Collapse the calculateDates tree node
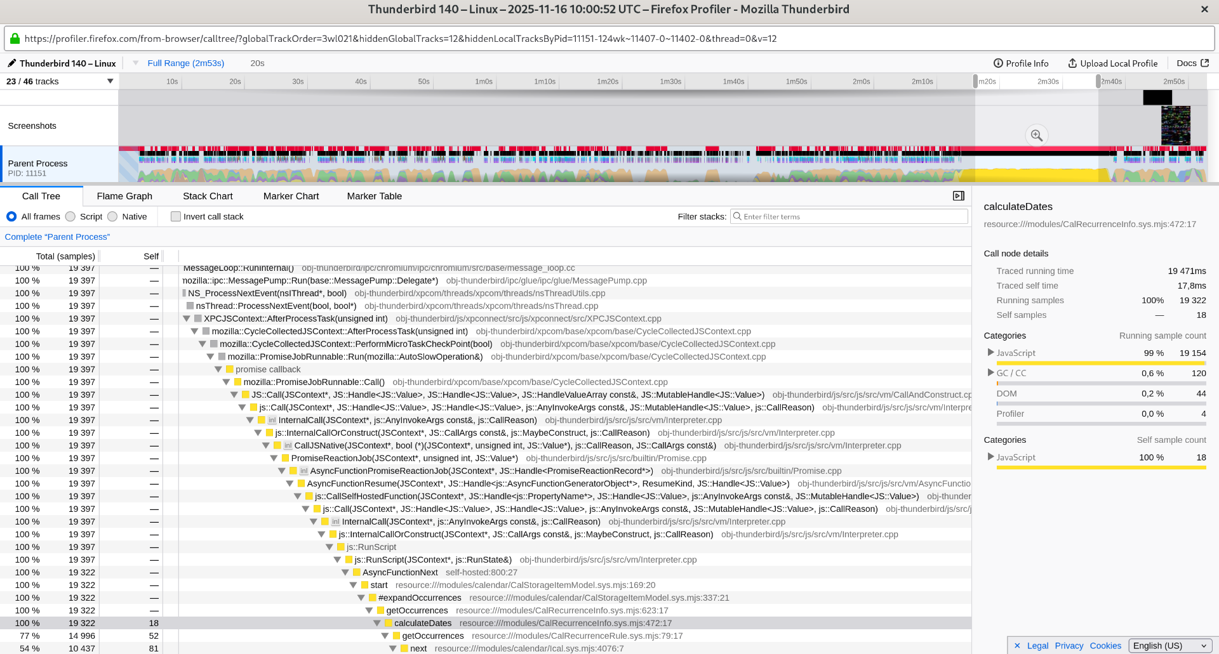The height and width of the screenshot is (654, 1219). pyautogui.click(x=376, y=624)
